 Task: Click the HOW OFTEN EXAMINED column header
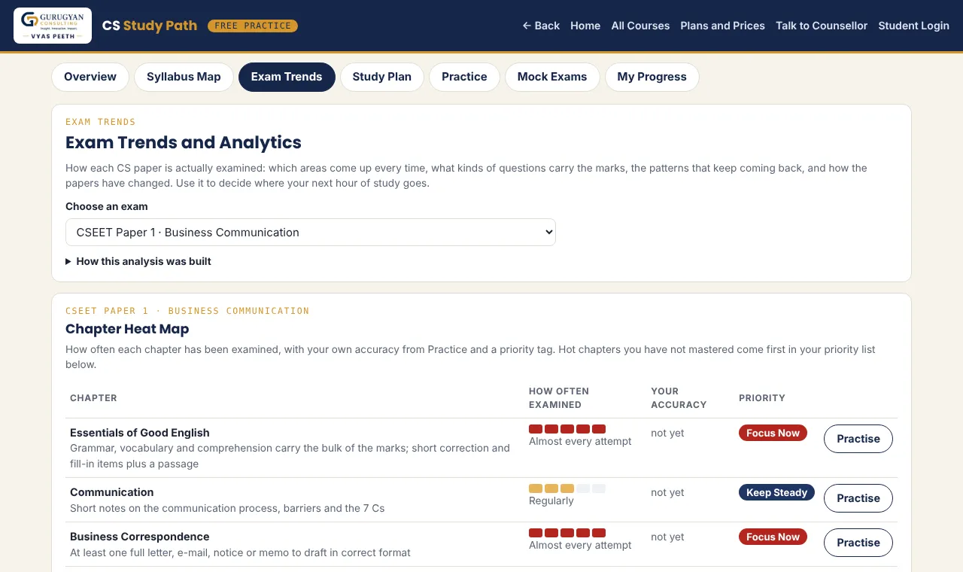pyautogui.click(x=559, y=398)
